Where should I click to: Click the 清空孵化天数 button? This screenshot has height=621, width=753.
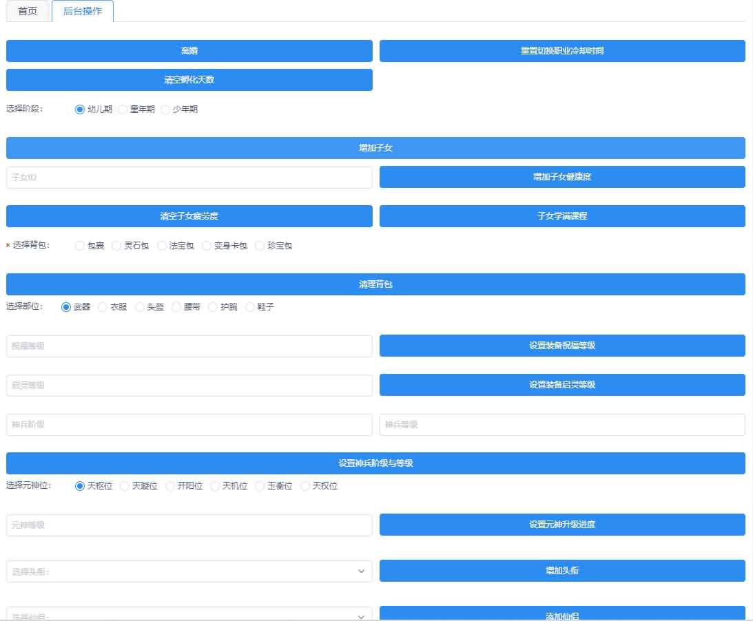click(x=189, y=80)
